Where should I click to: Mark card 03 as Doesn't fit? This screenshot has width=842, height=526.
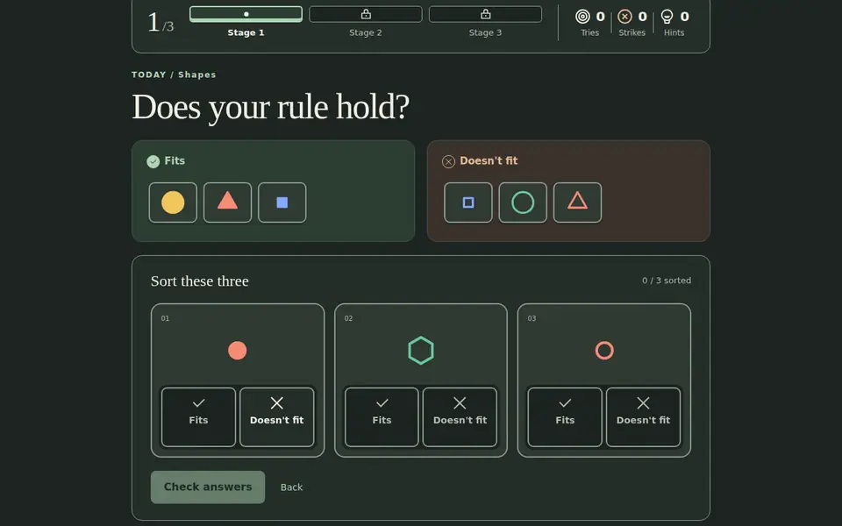(x=643, y=417)
